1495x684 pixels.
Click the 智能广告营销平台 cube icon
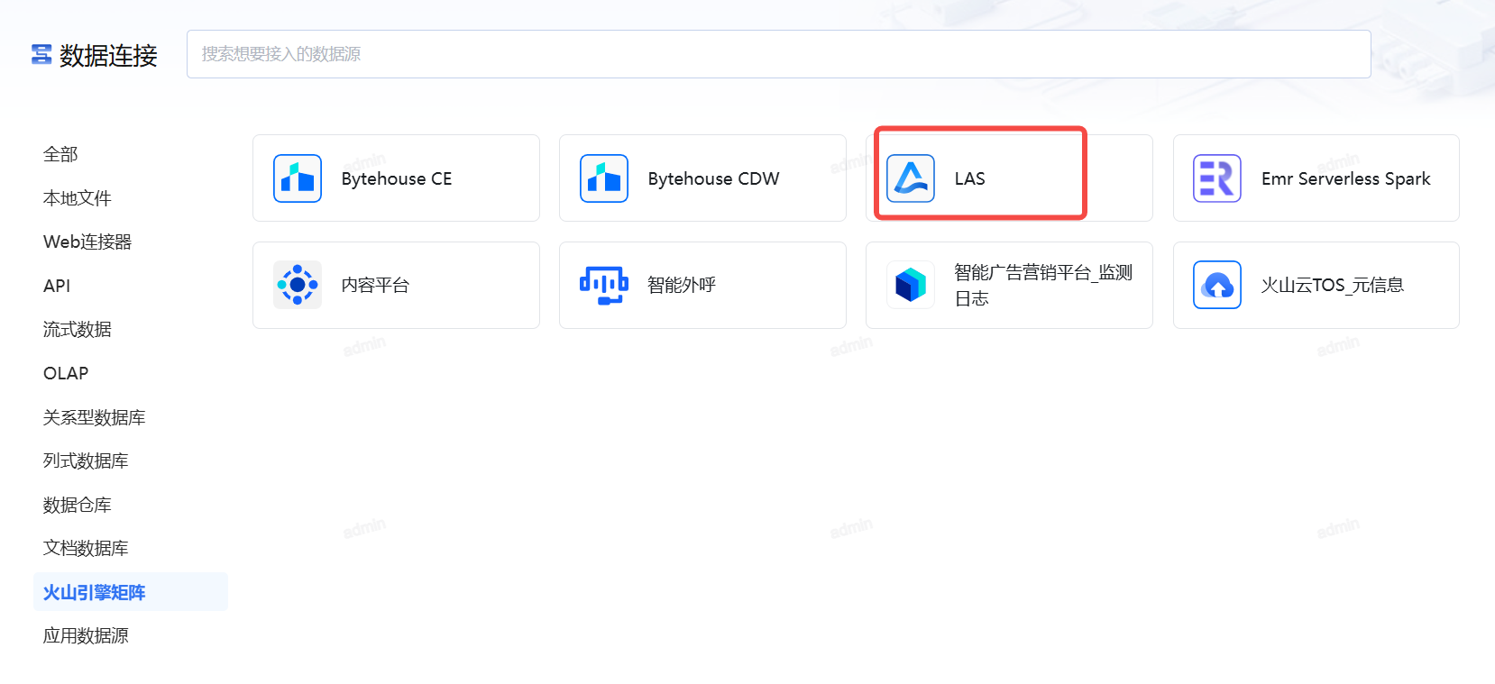pyautogui.click(x=911, y=285)
